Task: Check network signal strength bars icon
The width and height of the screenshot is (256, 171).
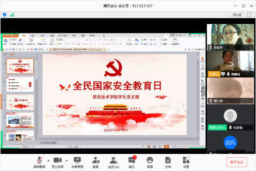Action: 12,15
